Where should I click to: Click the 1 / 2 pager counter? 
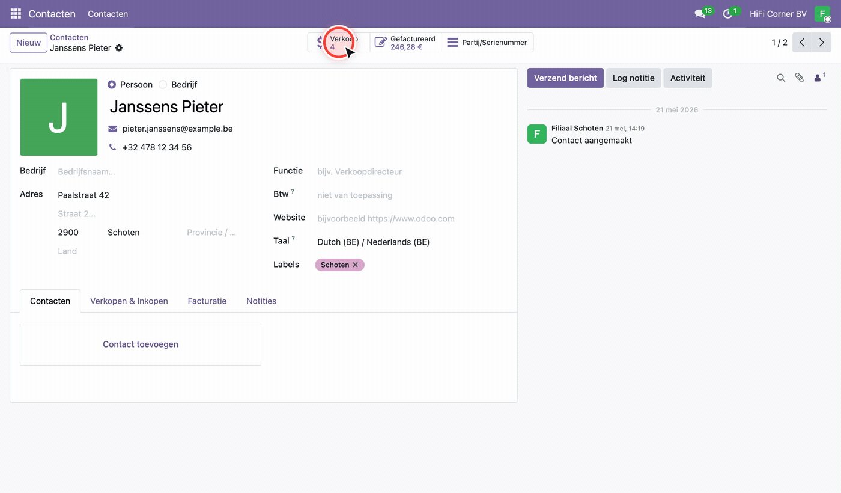779,43
